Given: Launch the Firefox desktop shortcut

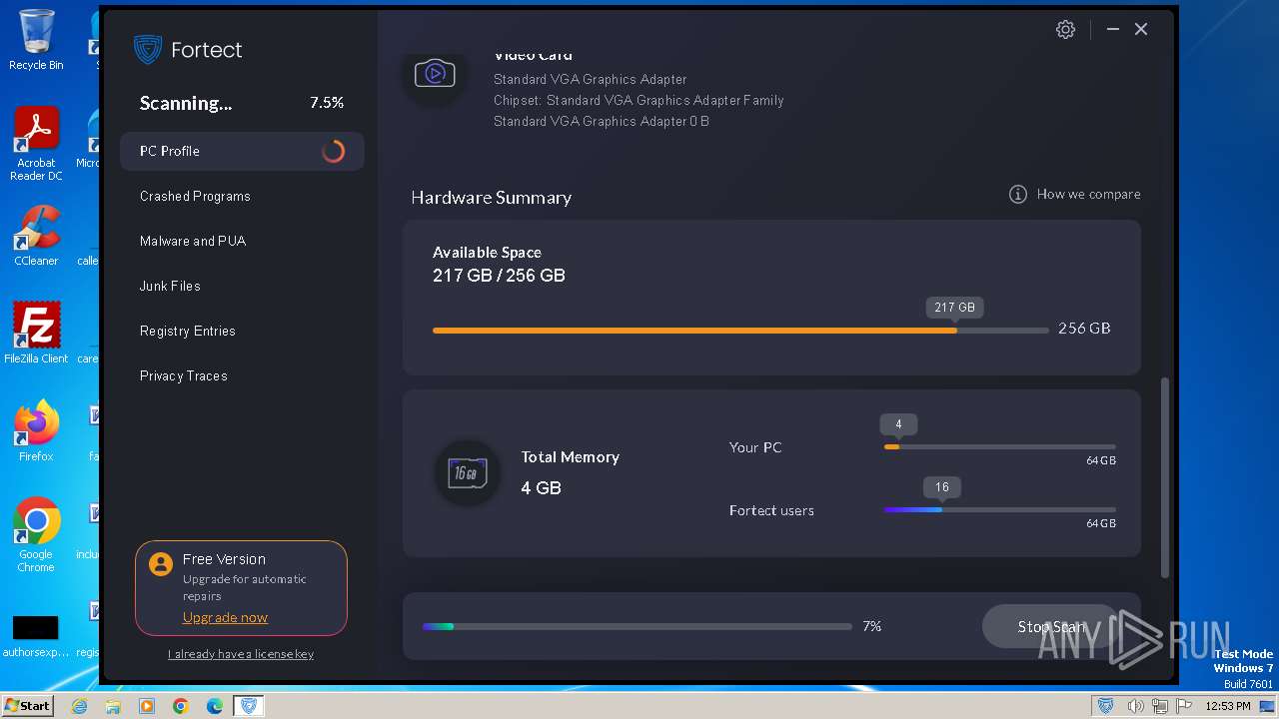Looking at the screenshot, I should (36, 431).
